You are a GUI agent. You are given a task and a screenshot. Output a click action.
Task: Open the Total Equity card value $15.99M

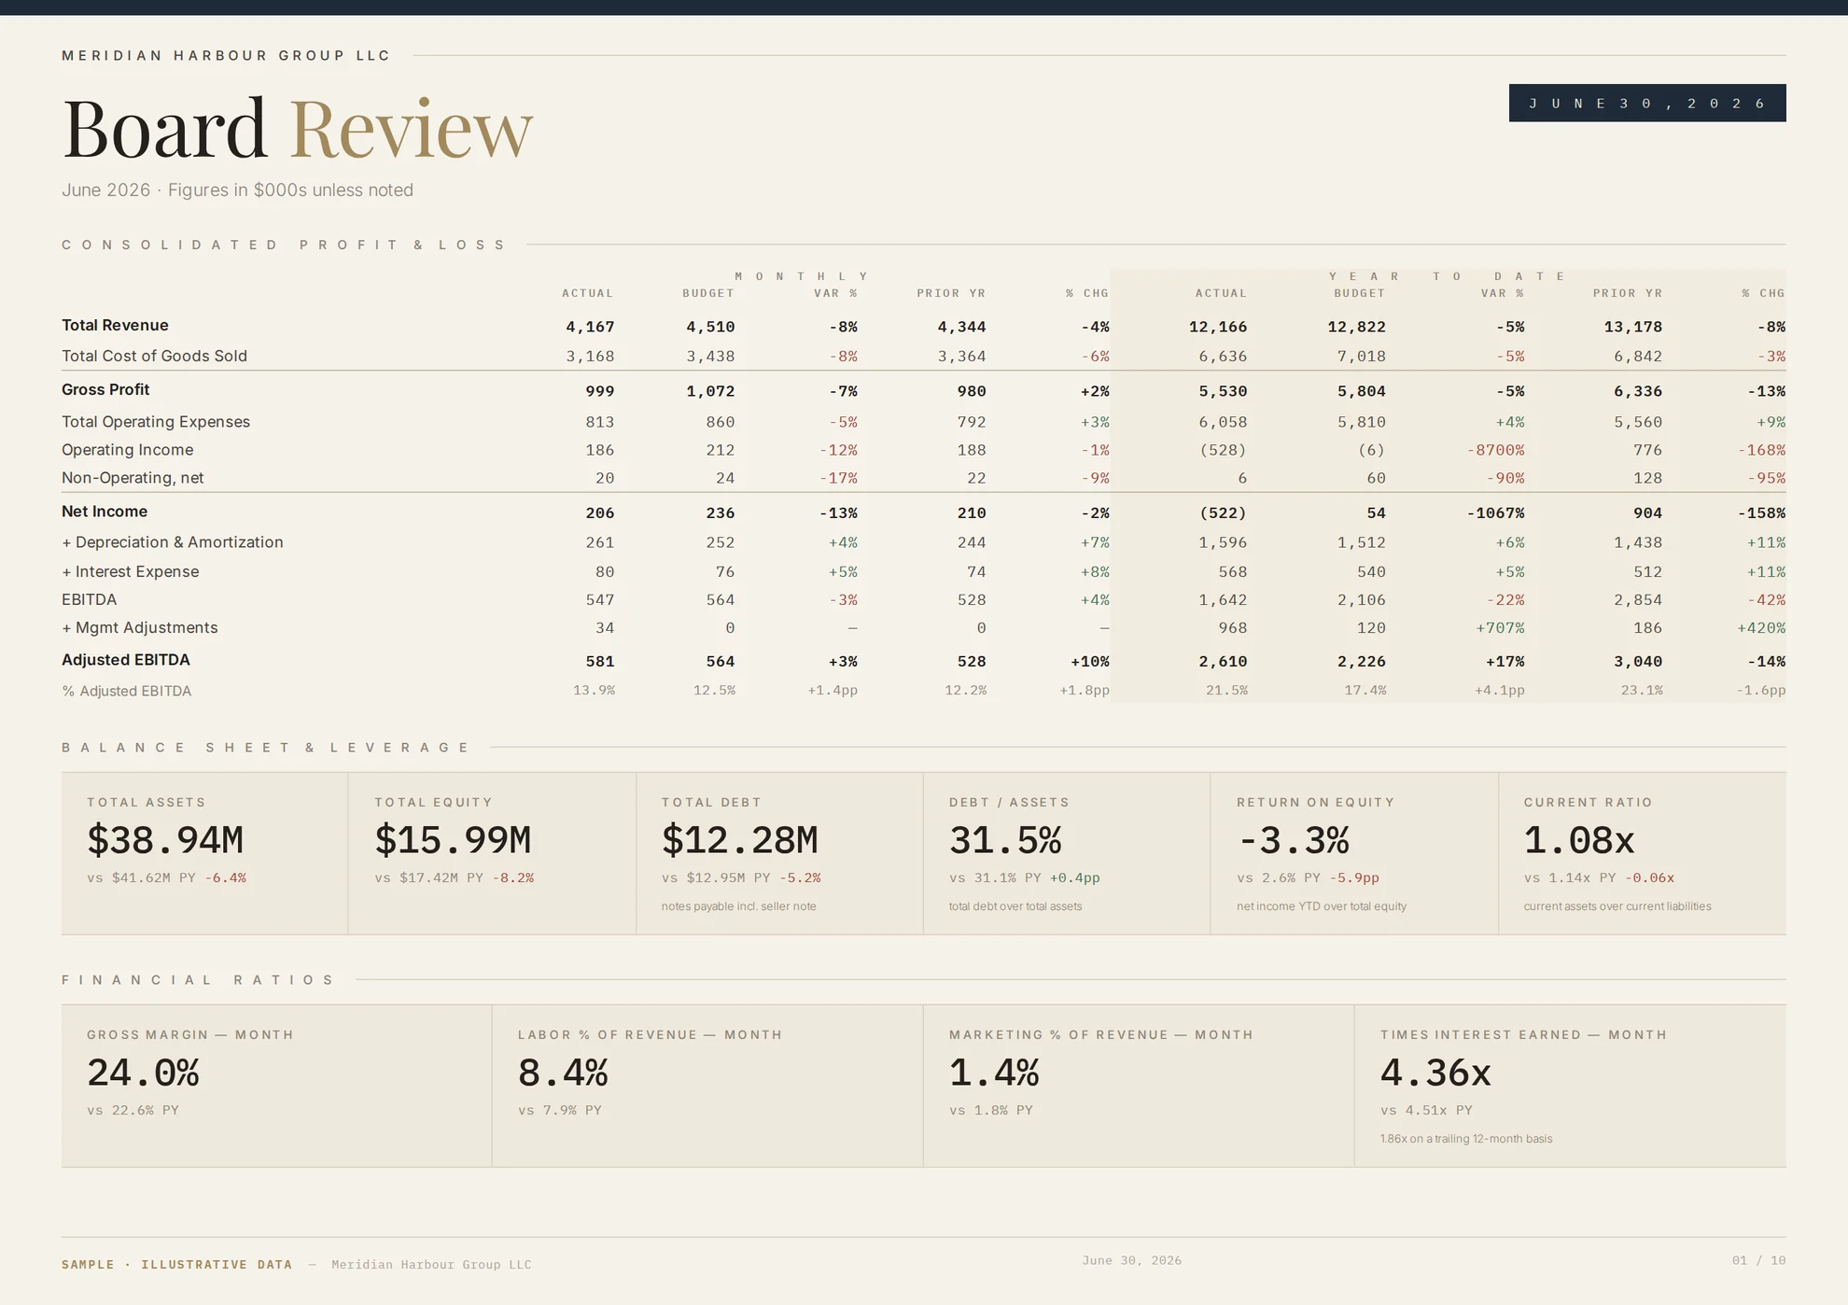pos(453,840)
